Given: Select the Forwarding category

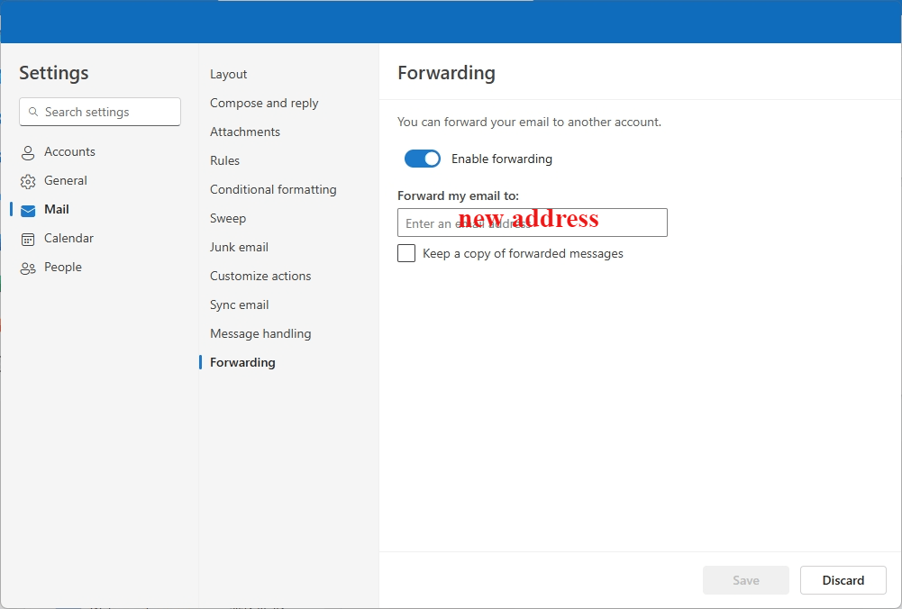Looking at the screenshot, I should (x=241, y=362).
